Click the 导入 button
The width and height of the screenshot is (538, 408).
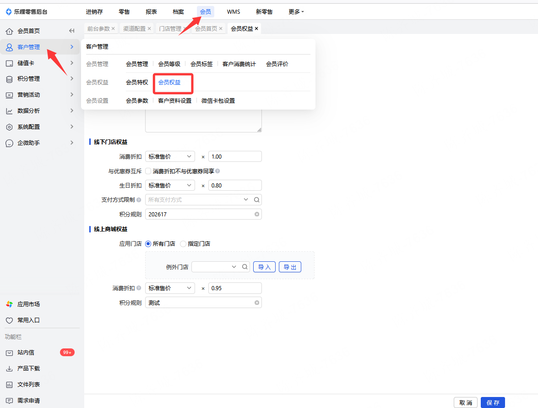(264, 267)
